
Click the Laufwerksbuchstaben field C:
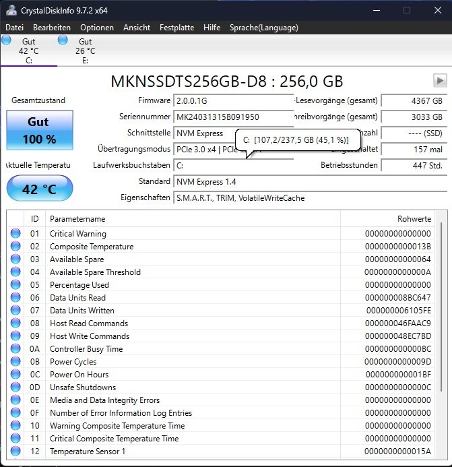click(x=234, y=166)
